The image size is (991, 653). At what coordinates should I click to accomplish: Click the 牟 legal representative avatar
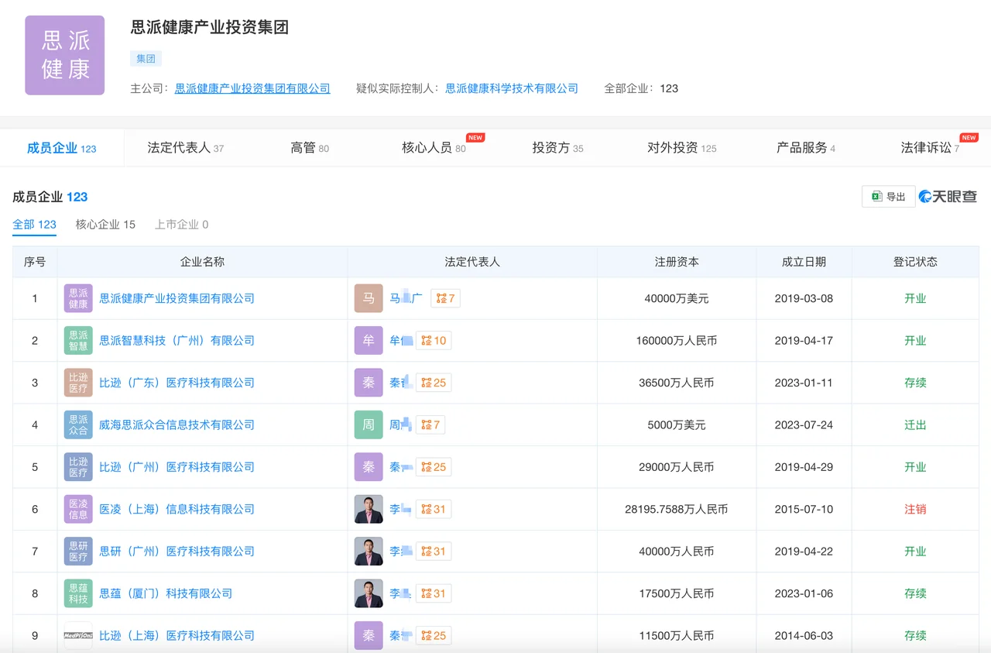click(x=369, y=340)
